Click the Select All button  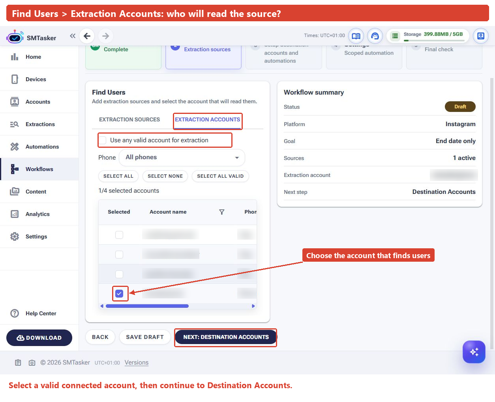click(118, 176)
